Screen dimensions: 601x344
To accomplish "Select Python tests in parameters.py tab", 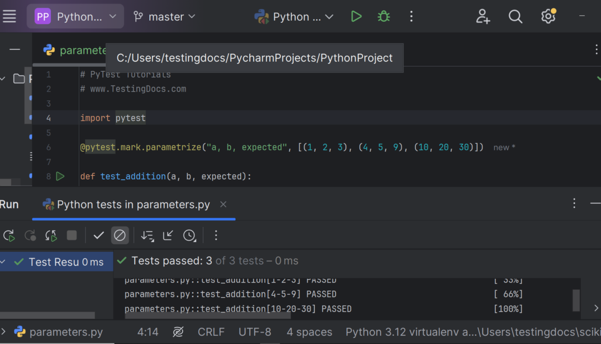I will (x=133, y=205).
